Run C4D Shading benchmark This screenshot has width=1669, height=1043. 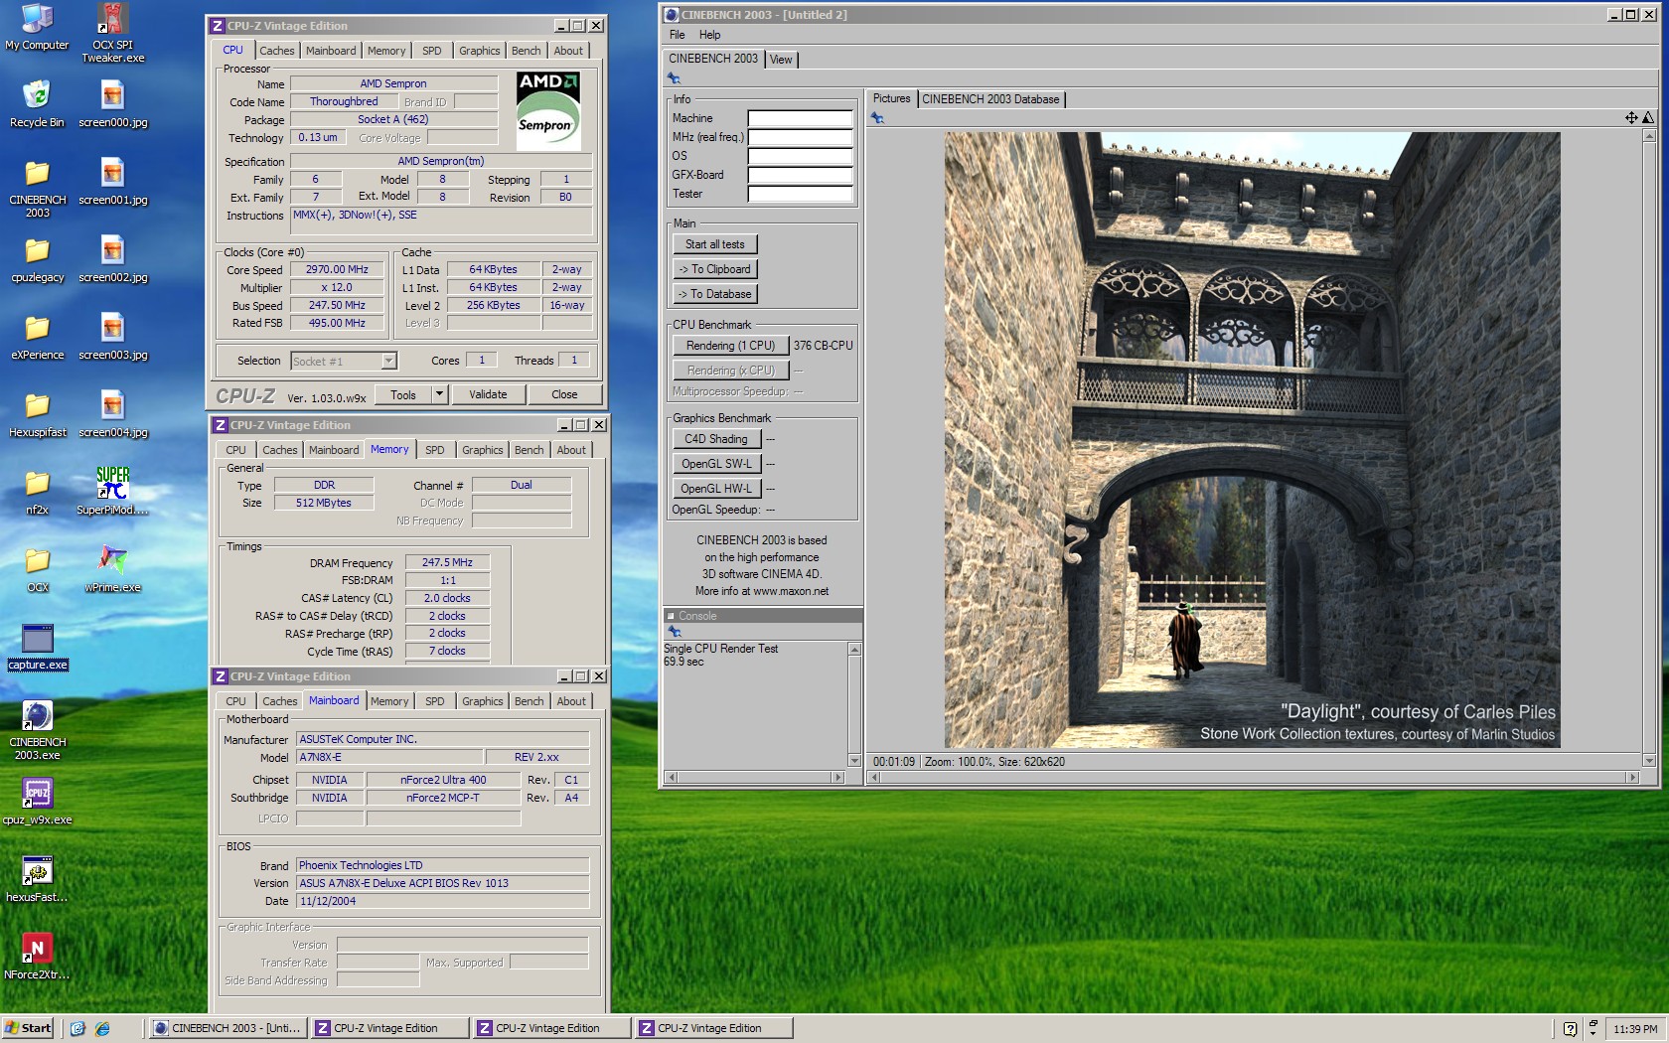pyautogui.click(x=716, y=439)
